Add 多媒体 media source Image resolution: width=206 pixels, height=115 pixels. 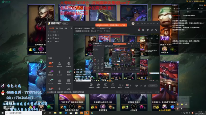coord(113,86)
